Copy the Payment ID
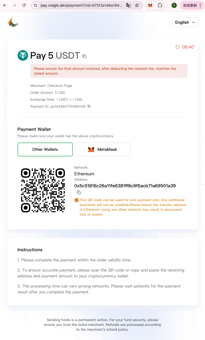Image resolution: width=205 pixels, height=340 pixels. [89, 106]
